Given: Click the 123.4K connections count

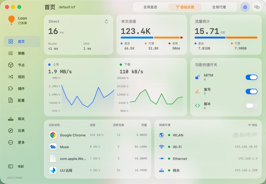Looking at the screenshot, I should [x=136, y=31].
